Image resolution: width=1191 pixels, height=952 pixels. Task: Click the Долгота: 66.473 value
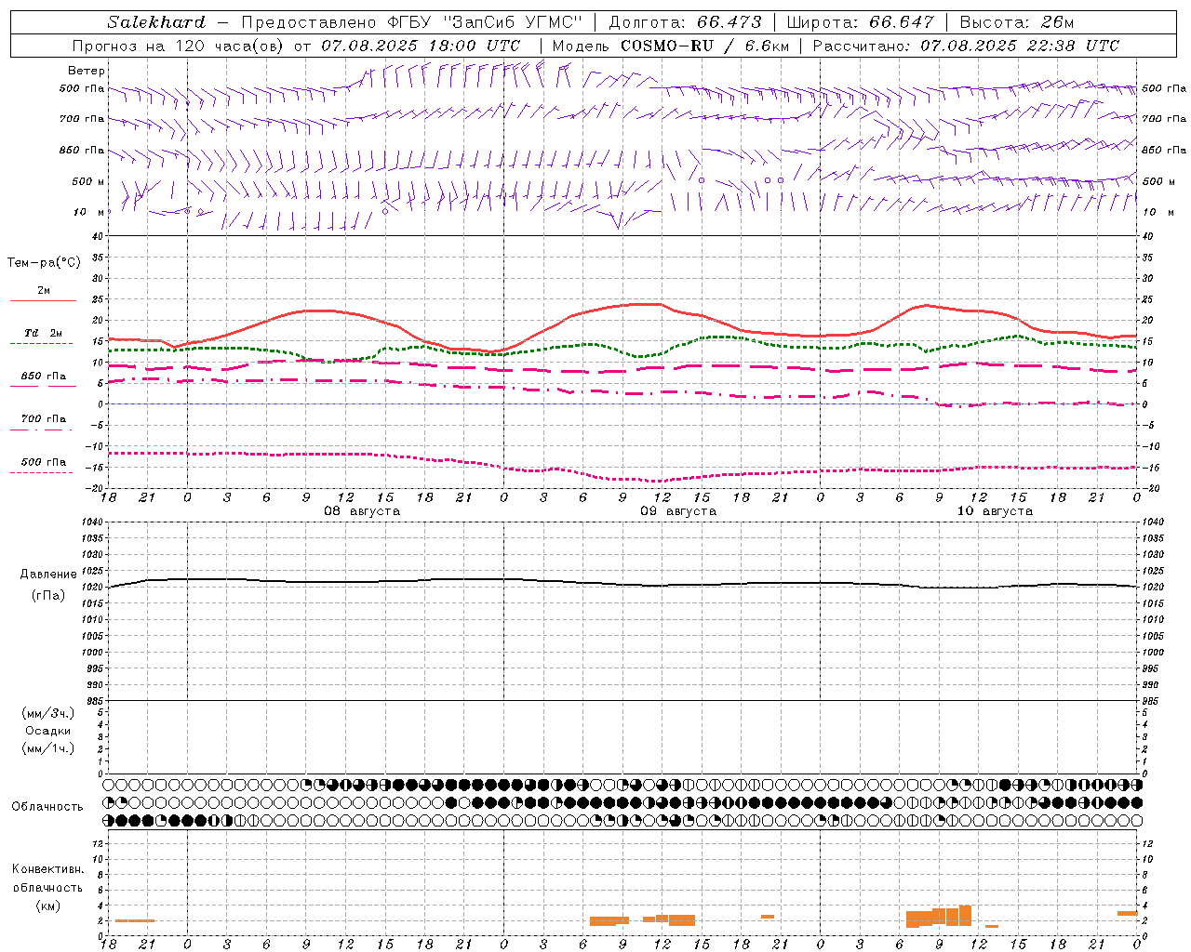685,22
